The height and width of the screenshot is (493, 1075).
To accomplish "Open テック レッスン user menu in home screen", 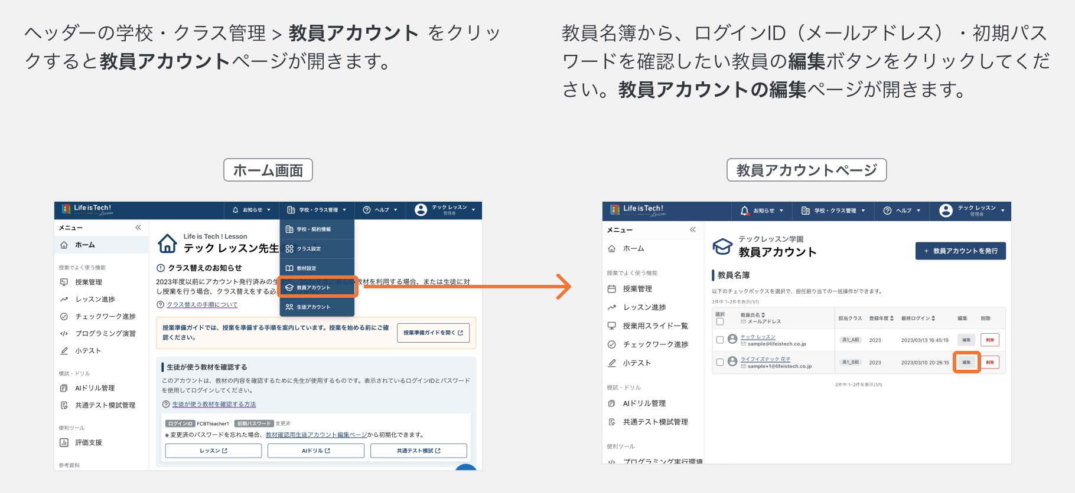I will pyautogui.click(x=445, y=210).
